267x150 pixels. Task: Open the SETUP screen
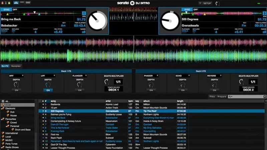pos(207,3)
